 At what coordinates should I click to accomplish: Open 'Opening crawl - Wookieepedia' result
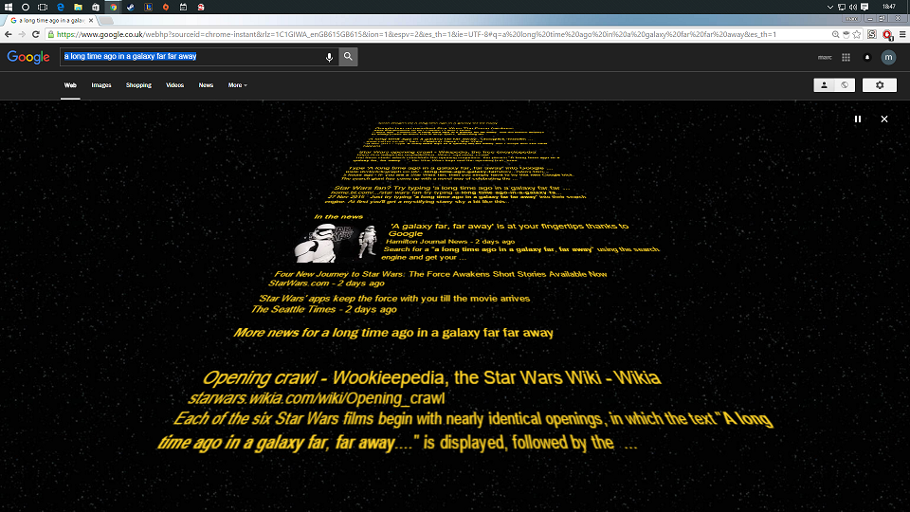[431, 378]
